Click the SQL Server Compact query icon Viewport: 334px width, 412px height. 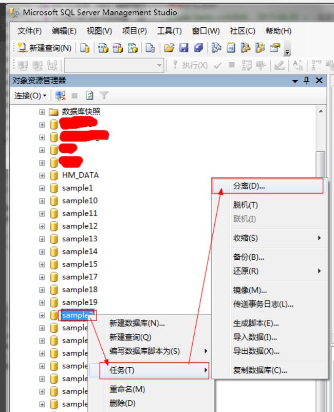tap(150, 48)
